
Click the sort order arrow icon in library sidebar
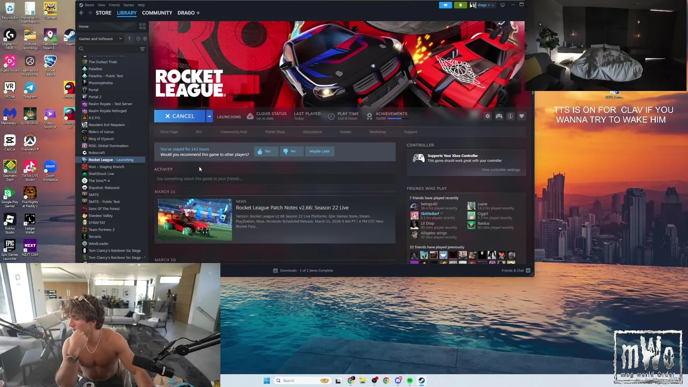click(129, 39)
